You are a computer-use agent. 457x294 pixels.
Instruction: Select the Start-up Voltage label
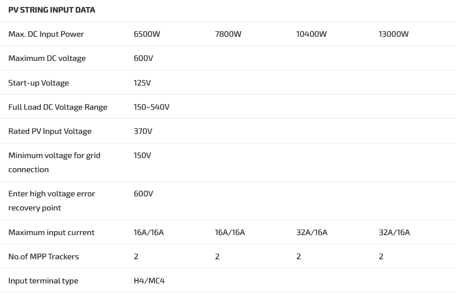click(38, 83)
